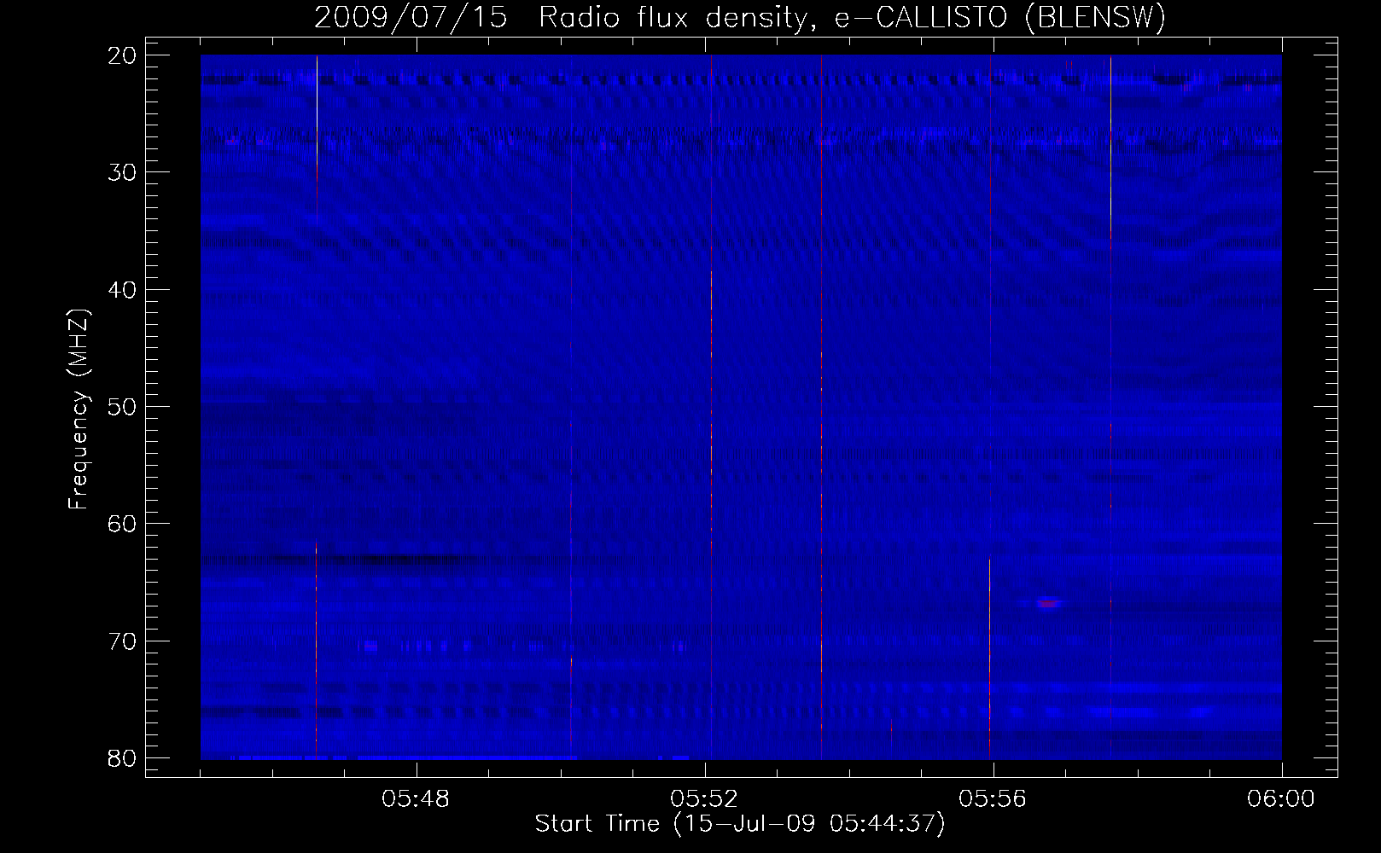This screenshot has width=1381, height=853.
Task: Click the 30 MHz frequency tick label
Action: click(x=123, y=172)
